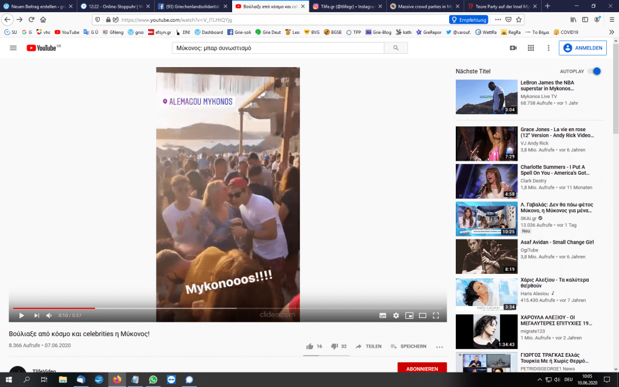Open the Speichern save-to-playlist menu
This screenshot has width=619, height=387.
[408, 346]
